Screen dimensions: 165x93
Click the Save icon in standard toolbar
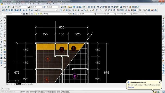pyautogui.click(x=67, y=10)
